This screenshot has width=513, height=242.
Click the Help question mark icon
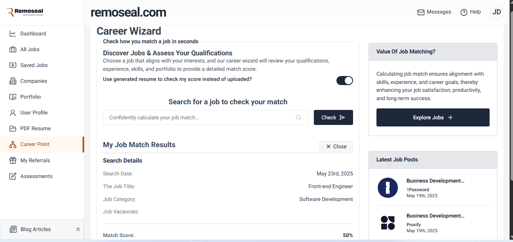point(464,12)
